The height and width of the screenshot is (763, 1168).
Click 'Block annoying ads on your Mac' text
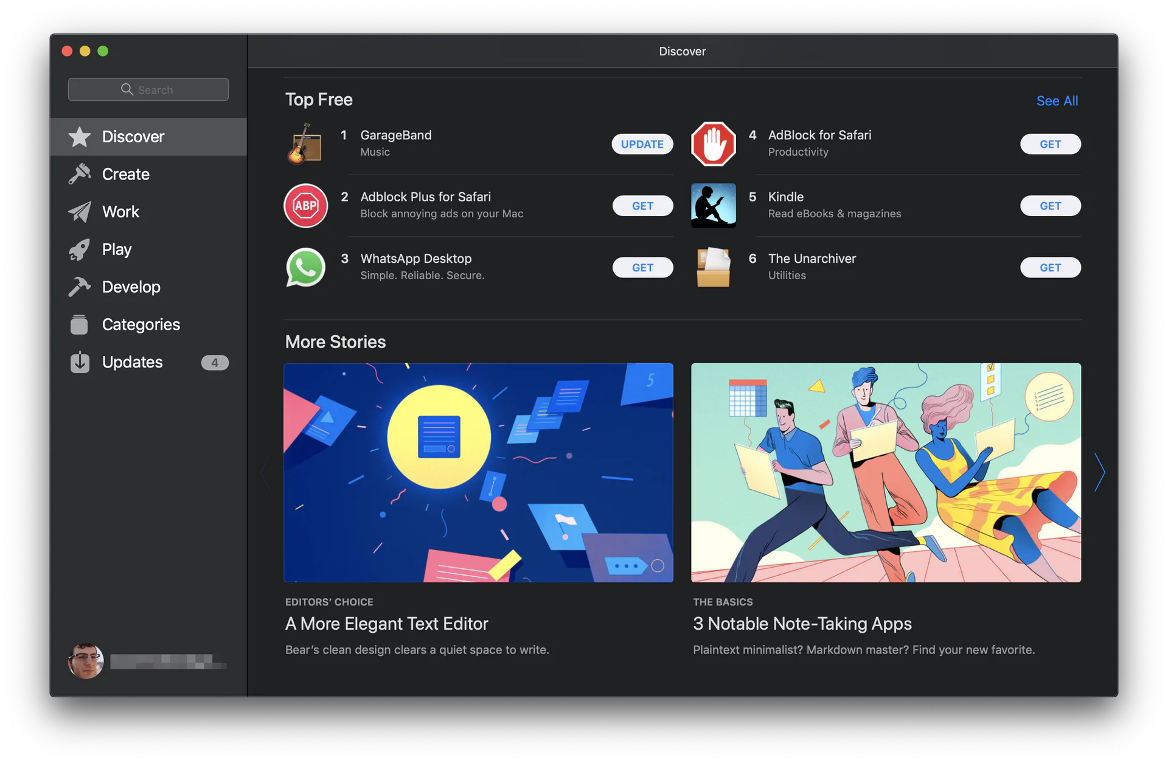click(x=442, y=214)
